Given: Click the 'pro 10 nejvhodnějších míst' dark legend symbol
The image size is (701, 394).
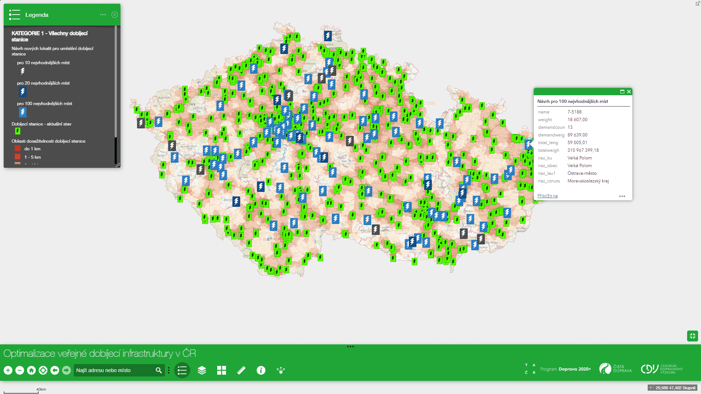Looking at the screenshot, I should tap(23, 71).
